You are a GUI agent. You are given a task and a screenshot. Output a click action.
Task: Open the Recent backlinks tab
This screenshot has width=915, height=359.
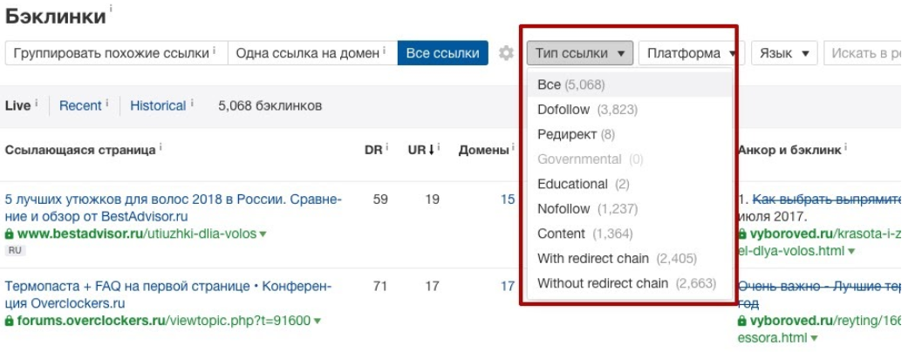(80, 105)
